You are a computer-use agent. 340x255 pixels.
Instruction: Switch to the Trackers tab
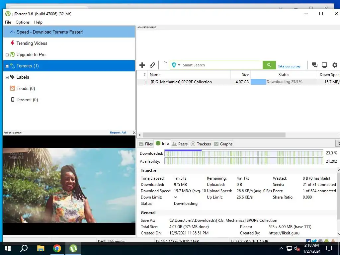coord(201,144)
